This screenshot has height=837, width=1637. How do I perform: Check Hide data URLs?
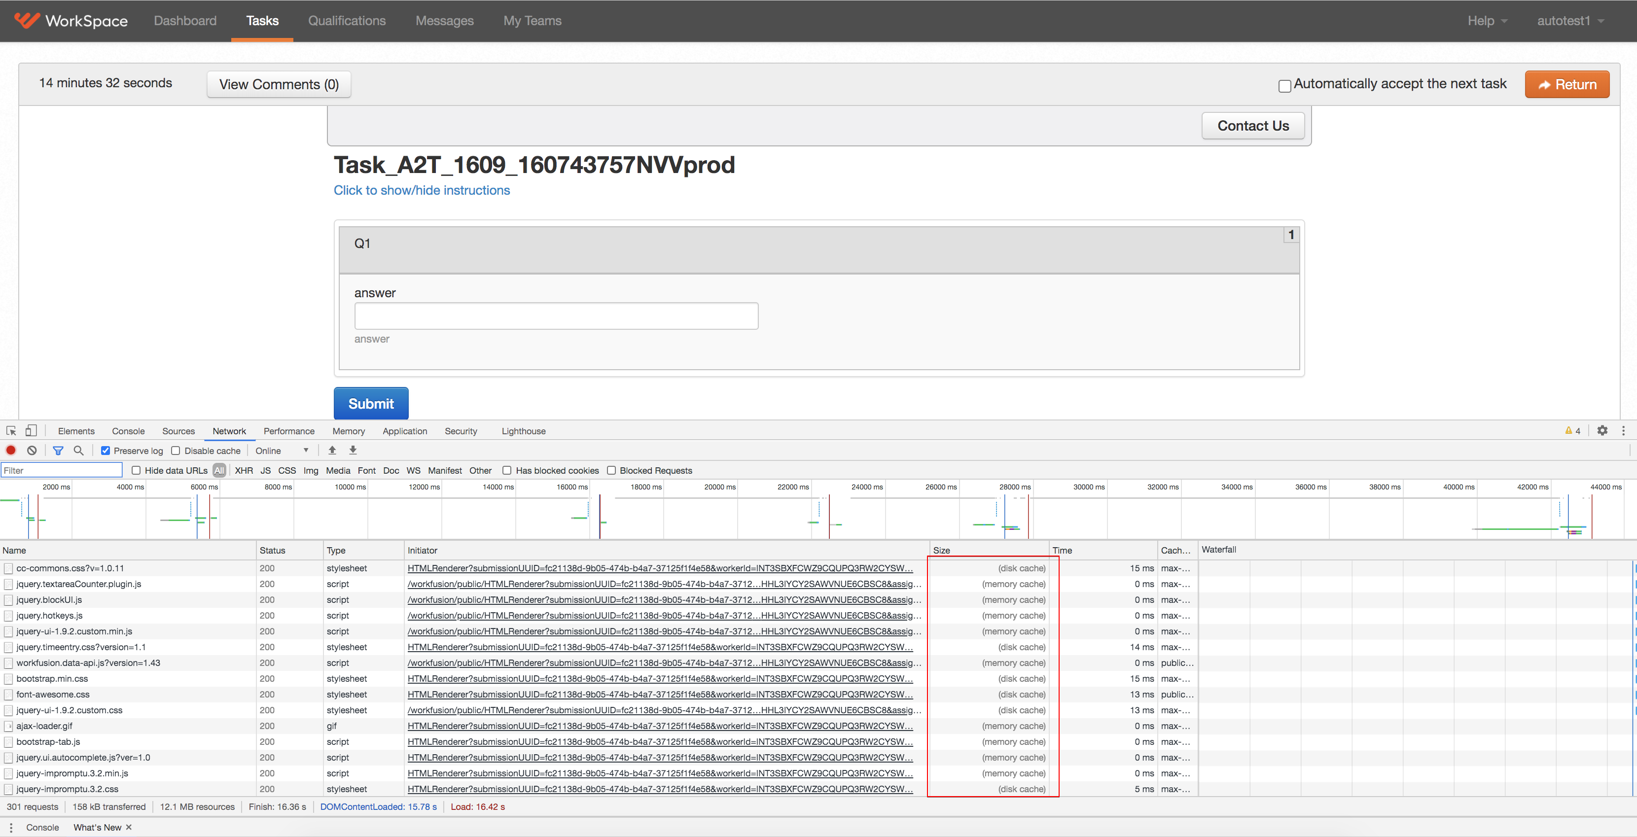coord(136,470)
